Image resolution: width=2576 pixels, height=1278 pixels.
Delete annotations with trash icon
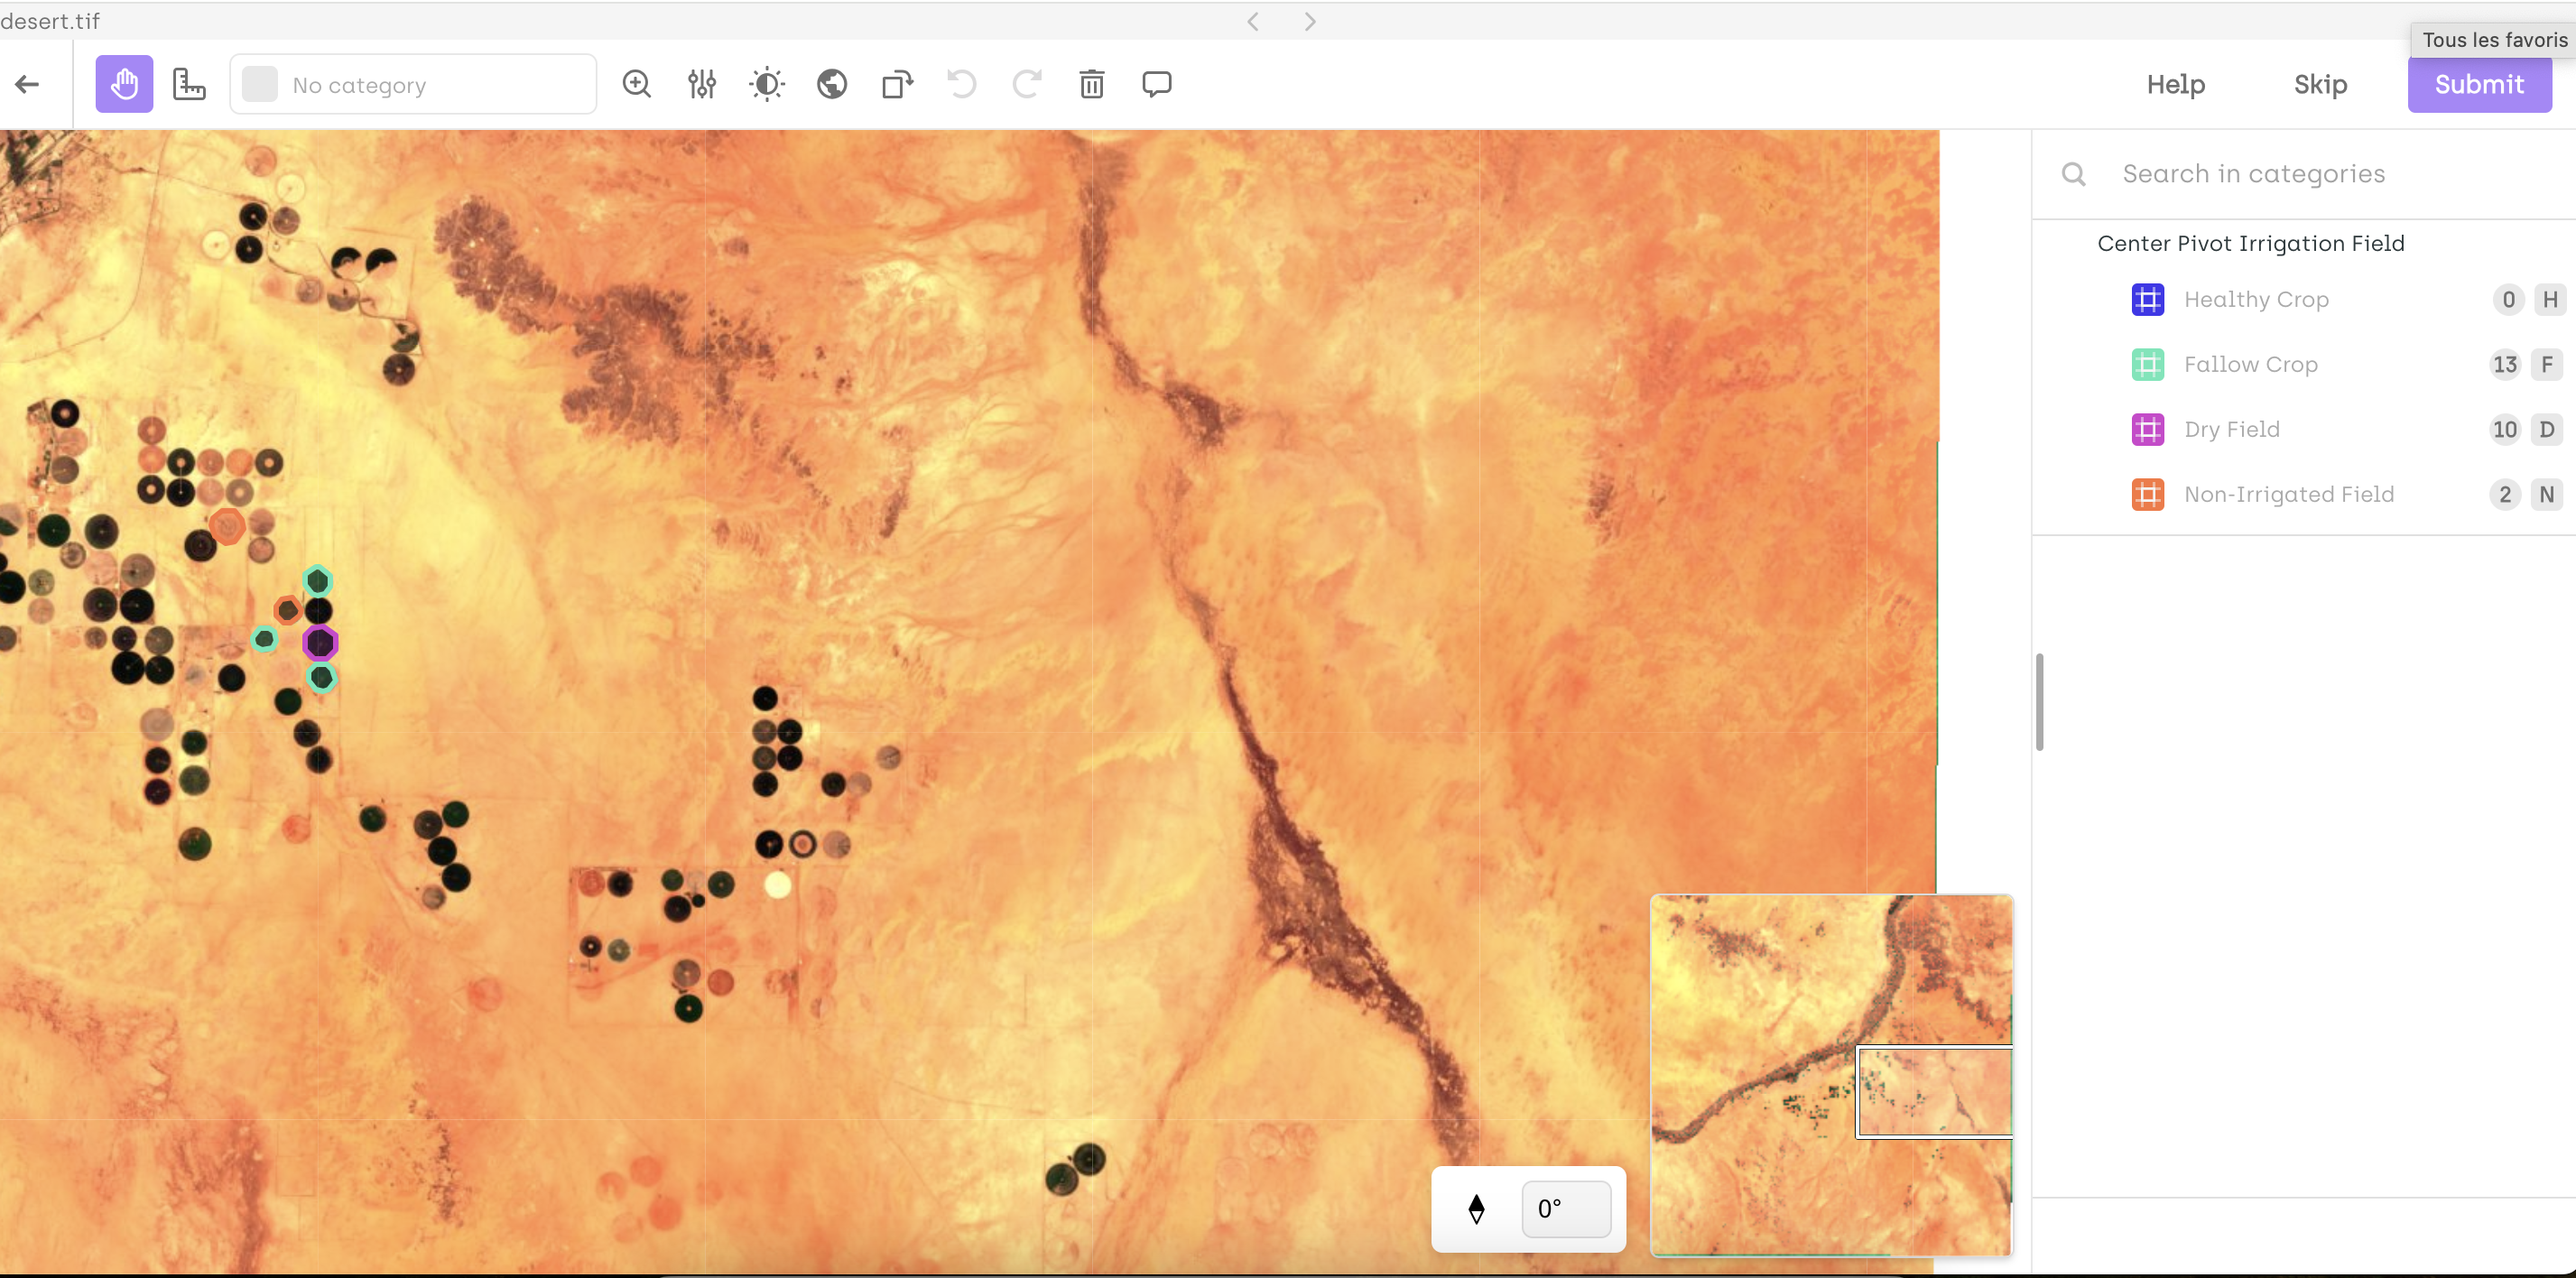tap(1092, 84)
